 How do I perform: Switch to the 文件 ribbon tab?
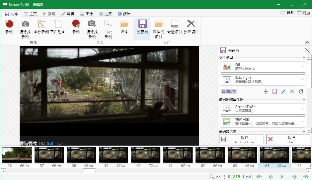pyautogui.click(x=11, y=14)
